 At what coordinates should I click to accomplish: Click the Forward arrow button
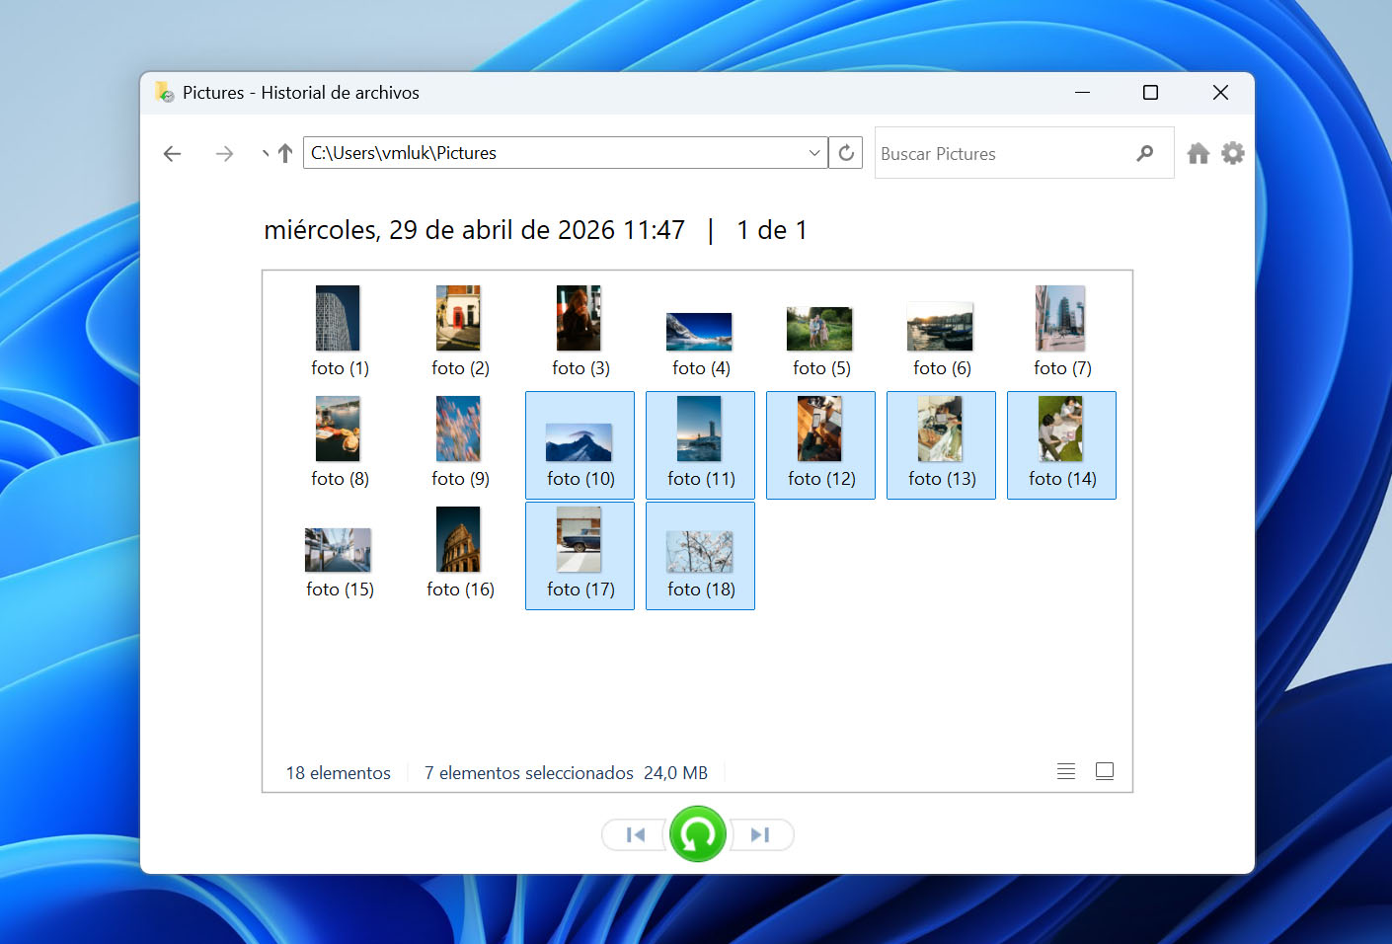coord(225,153)
